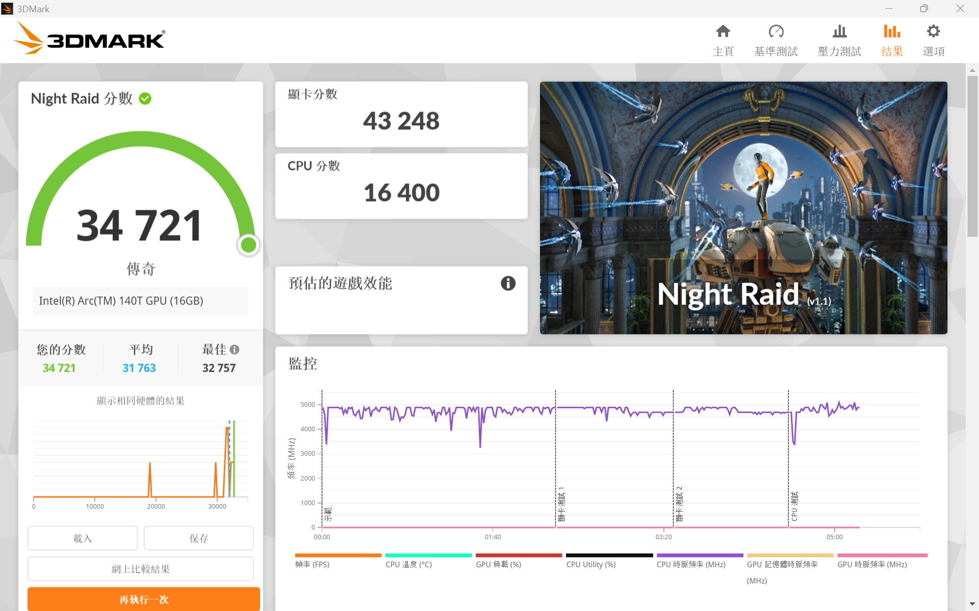The width and height of the screenshot is (979, 611).
Task: Select the 基準測試 tab label
Action: (x=776, y=51)
